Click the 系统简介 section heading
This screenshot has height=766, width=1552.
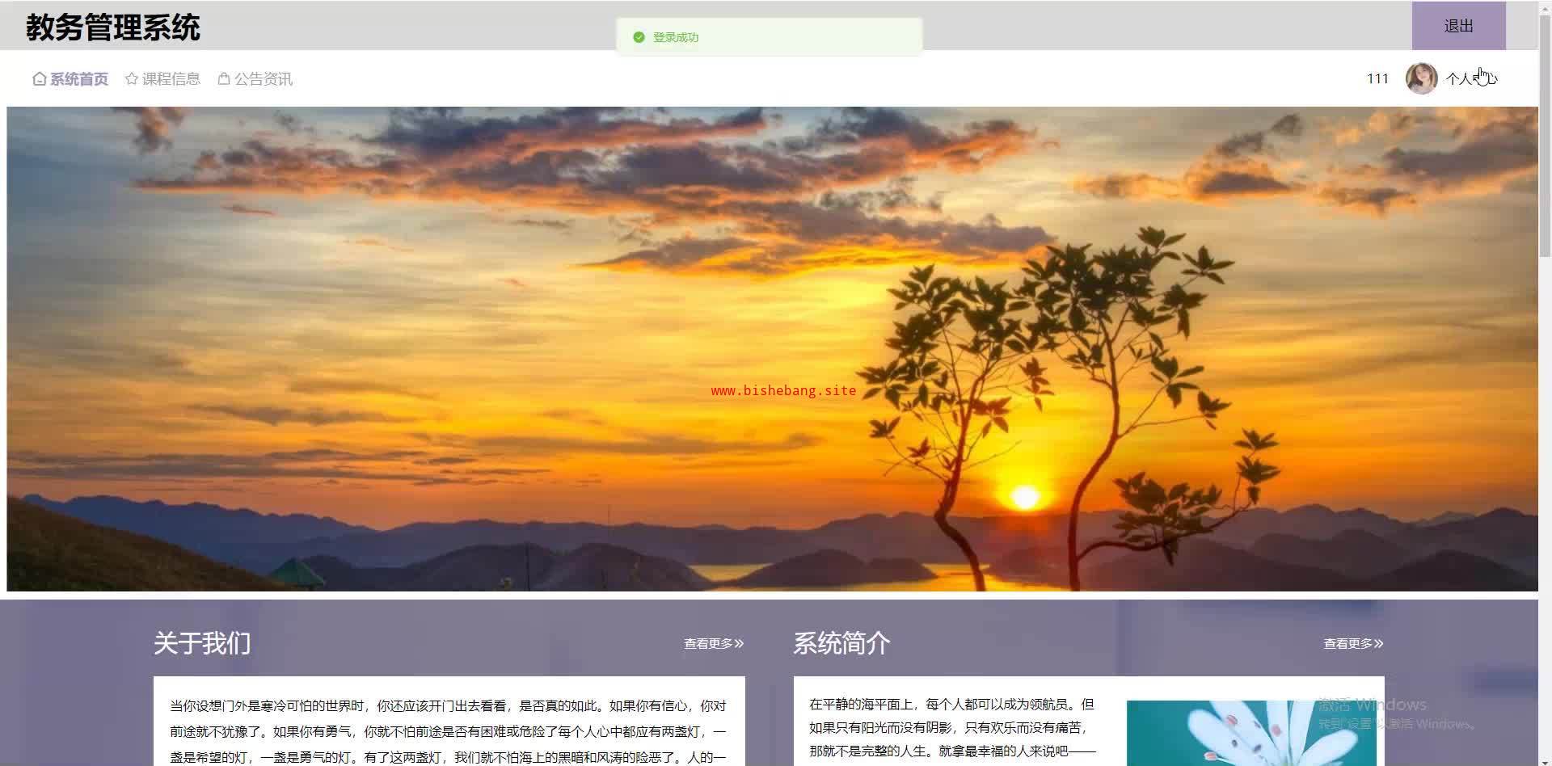click(841, 643)
